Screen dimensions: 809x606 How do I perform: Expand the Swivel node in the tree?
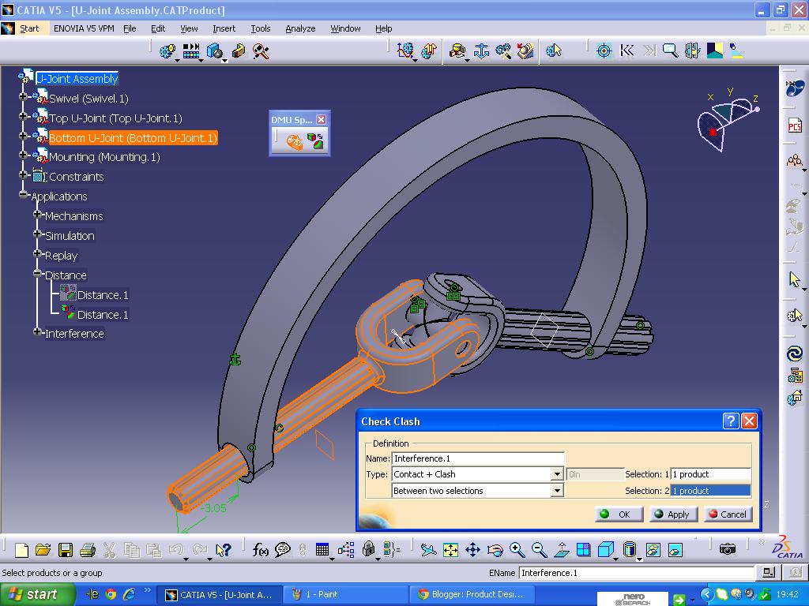pos(24,99)
